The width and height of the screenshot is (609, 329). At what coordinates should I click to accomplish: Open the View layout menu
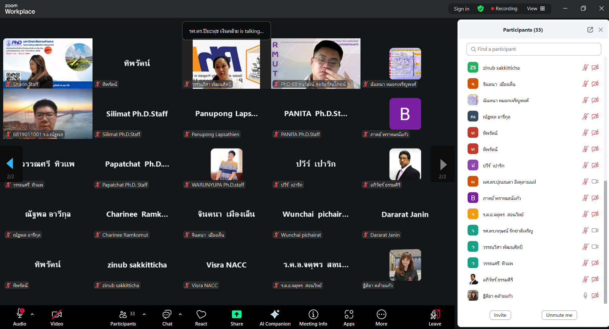[x=536, y=9]
